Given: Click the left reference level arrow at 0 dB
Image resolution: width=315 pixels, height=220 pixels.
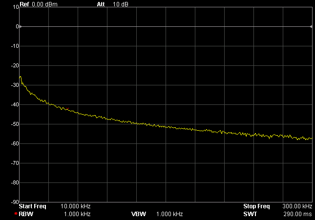Looking at the screenshot, I should 21,26.
